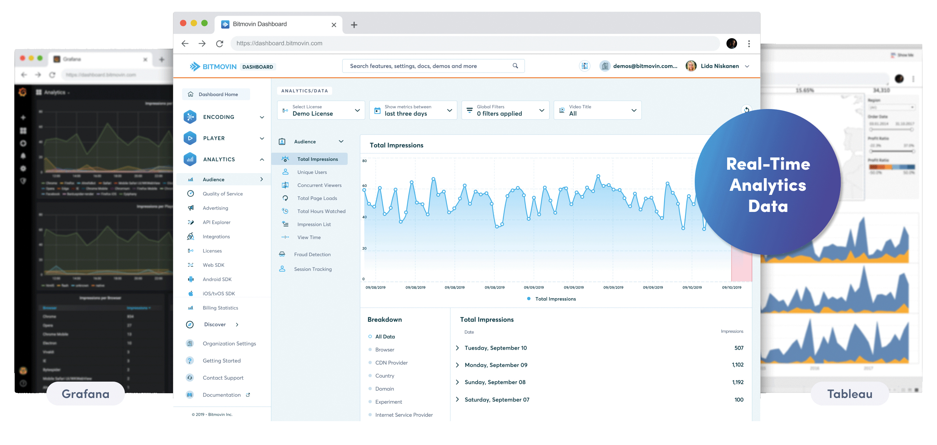The height and width of the screenshot is (445, 937).
Task: Open a new browser tab
Action: pyautogui.click(x=354, y=25)
